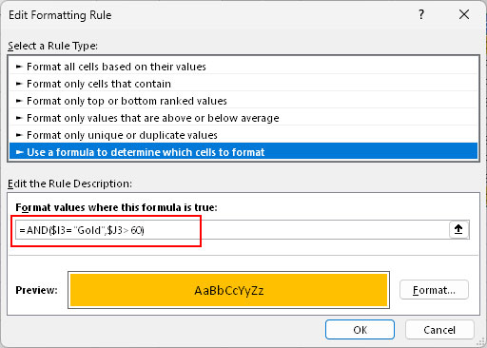This screenshot has height=348, width=487.
Task: Select 'Format only top or bottom ranked values'
Action: [243, 101]
